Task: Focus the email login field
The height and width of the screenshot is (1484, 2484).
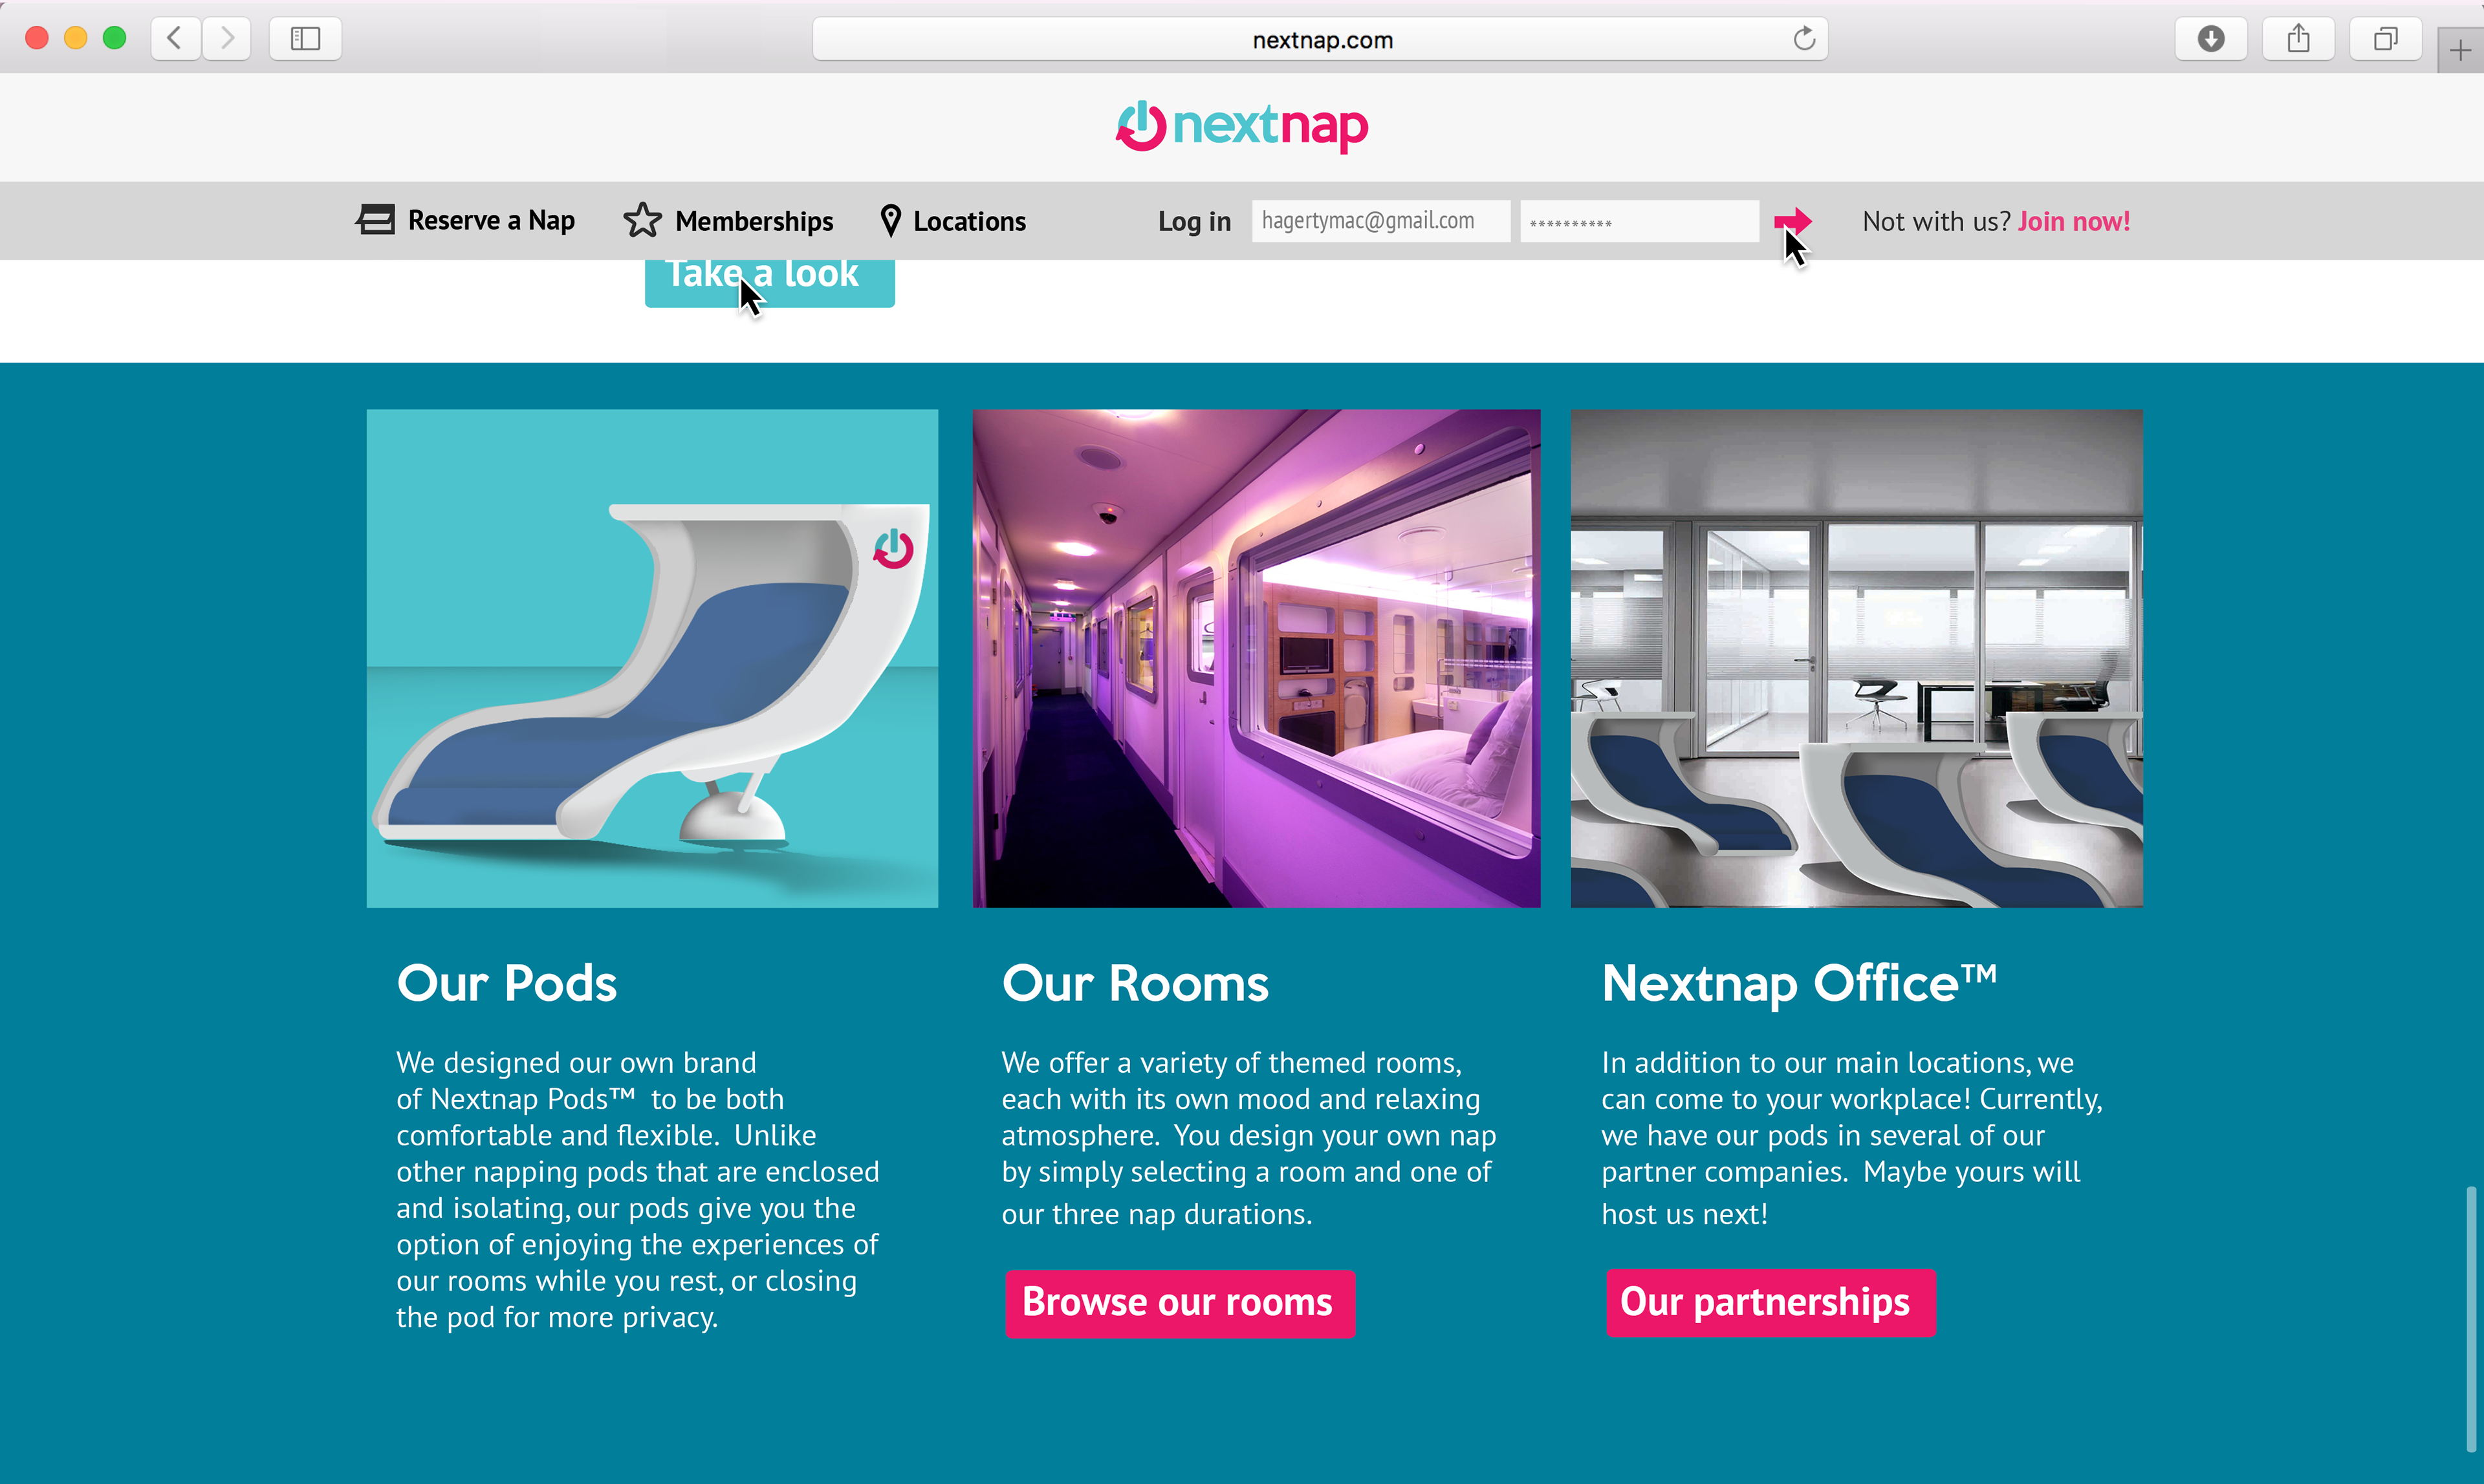Action: click(x=1380, y=221)
